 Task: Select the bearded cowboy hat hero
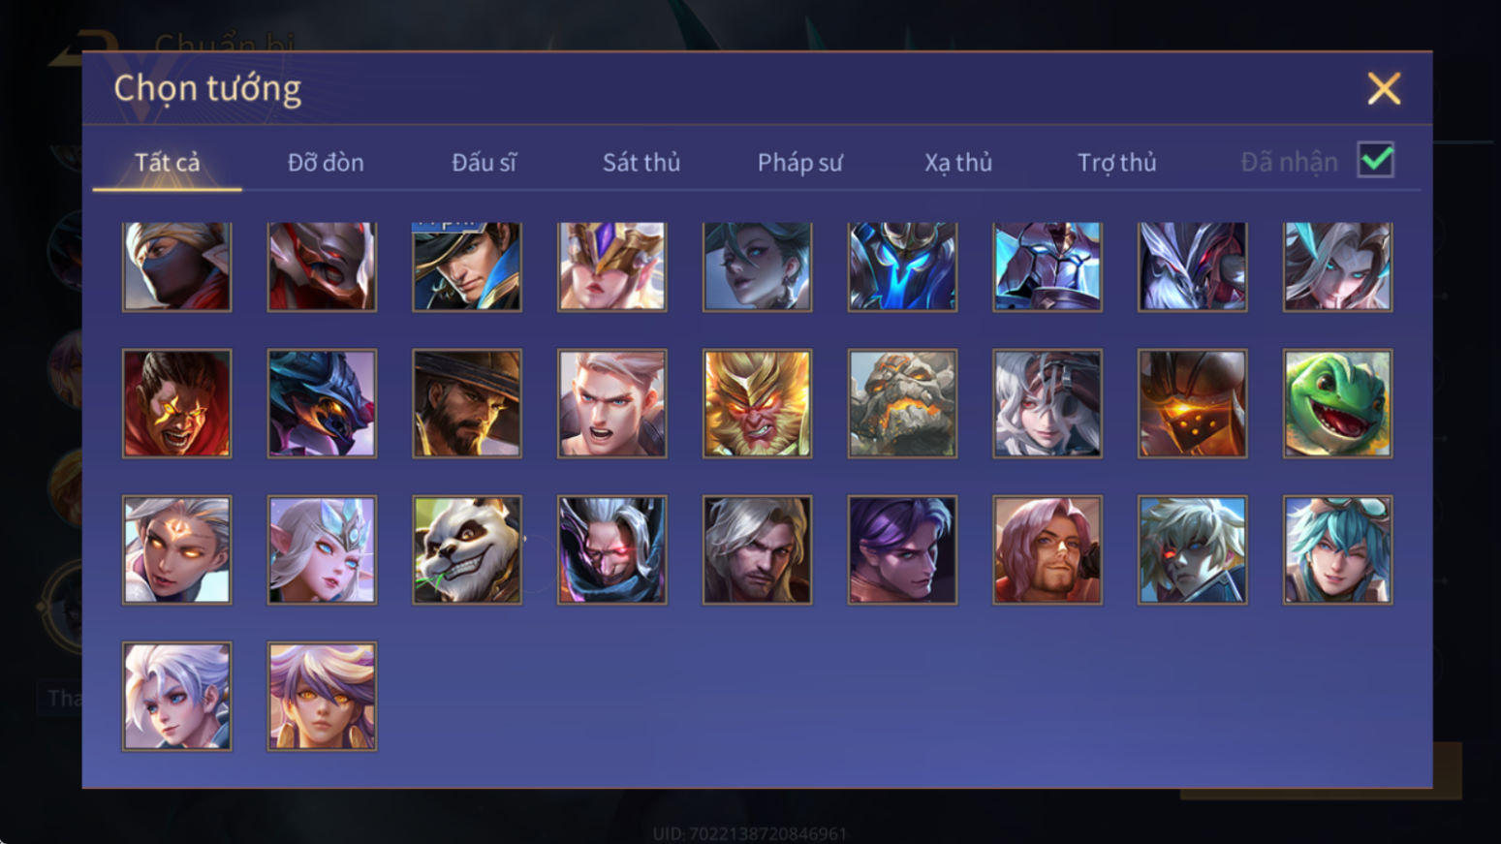[x=467, y=403]
